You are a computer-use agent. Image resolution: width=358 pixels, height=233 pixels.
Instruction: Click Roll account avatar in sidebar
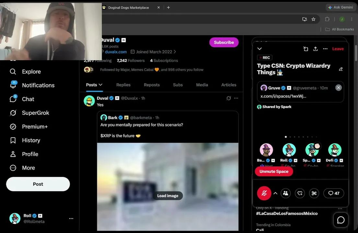click(15, 218)
